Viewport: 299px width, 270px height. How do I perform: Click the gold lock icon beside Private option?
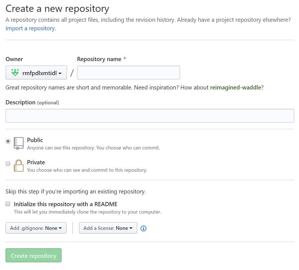(x=18, y=165)
